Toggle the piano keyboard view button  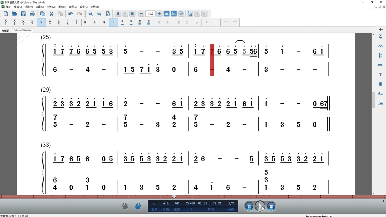pos(166,14)
